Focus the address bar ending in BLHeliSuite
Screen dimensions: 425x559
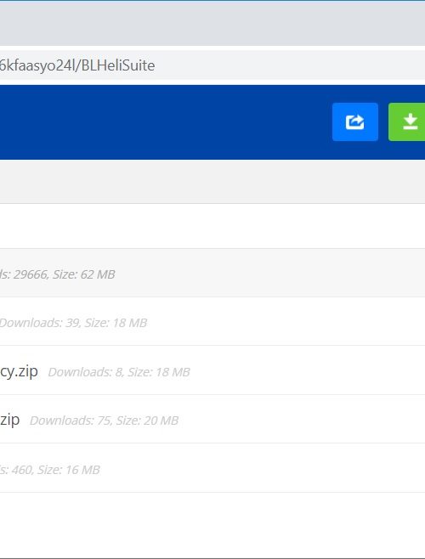tap(212, 65)
